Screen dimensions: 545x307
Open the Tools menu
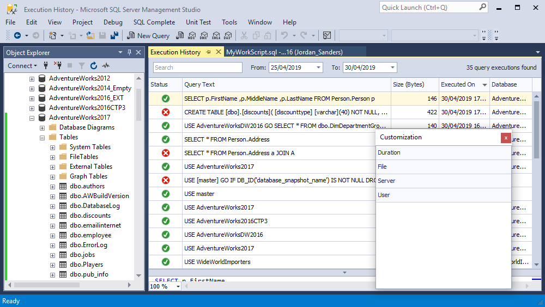click(229, 22)
